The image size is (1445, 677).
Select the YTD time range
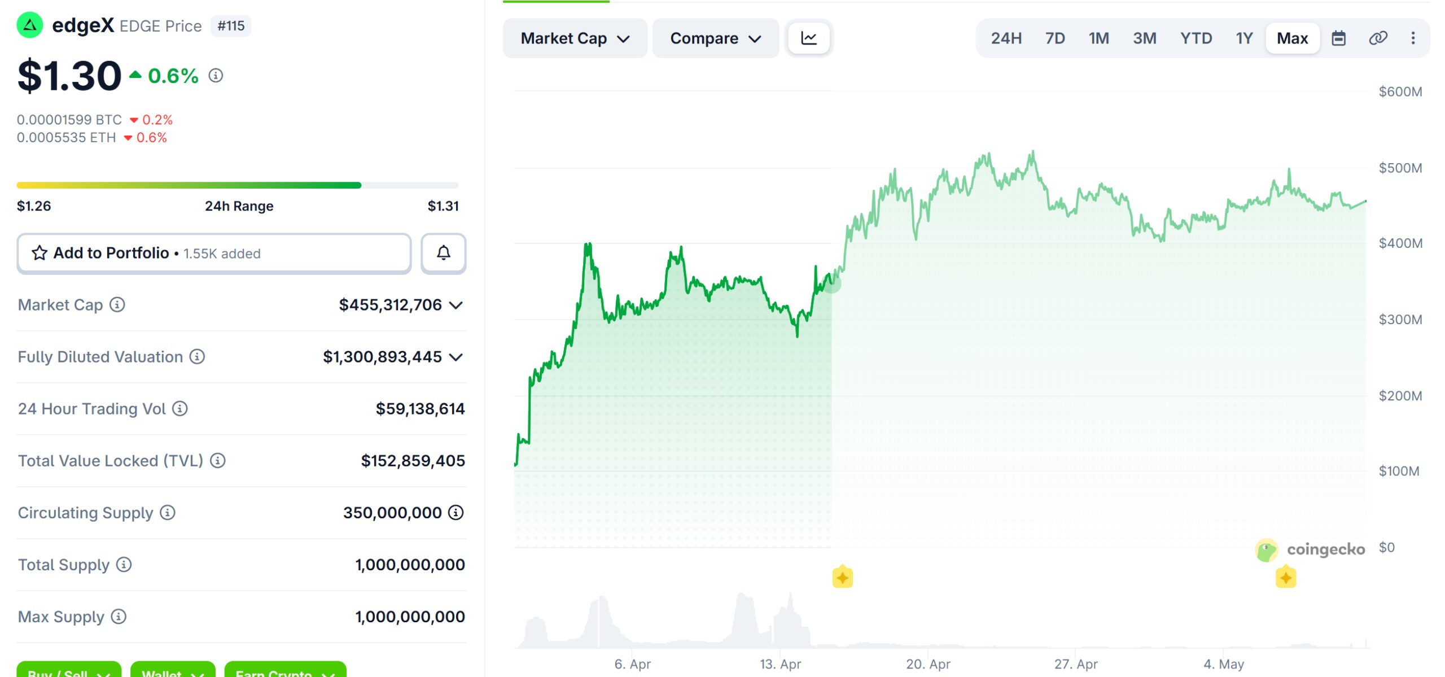tap(1196, 38)
